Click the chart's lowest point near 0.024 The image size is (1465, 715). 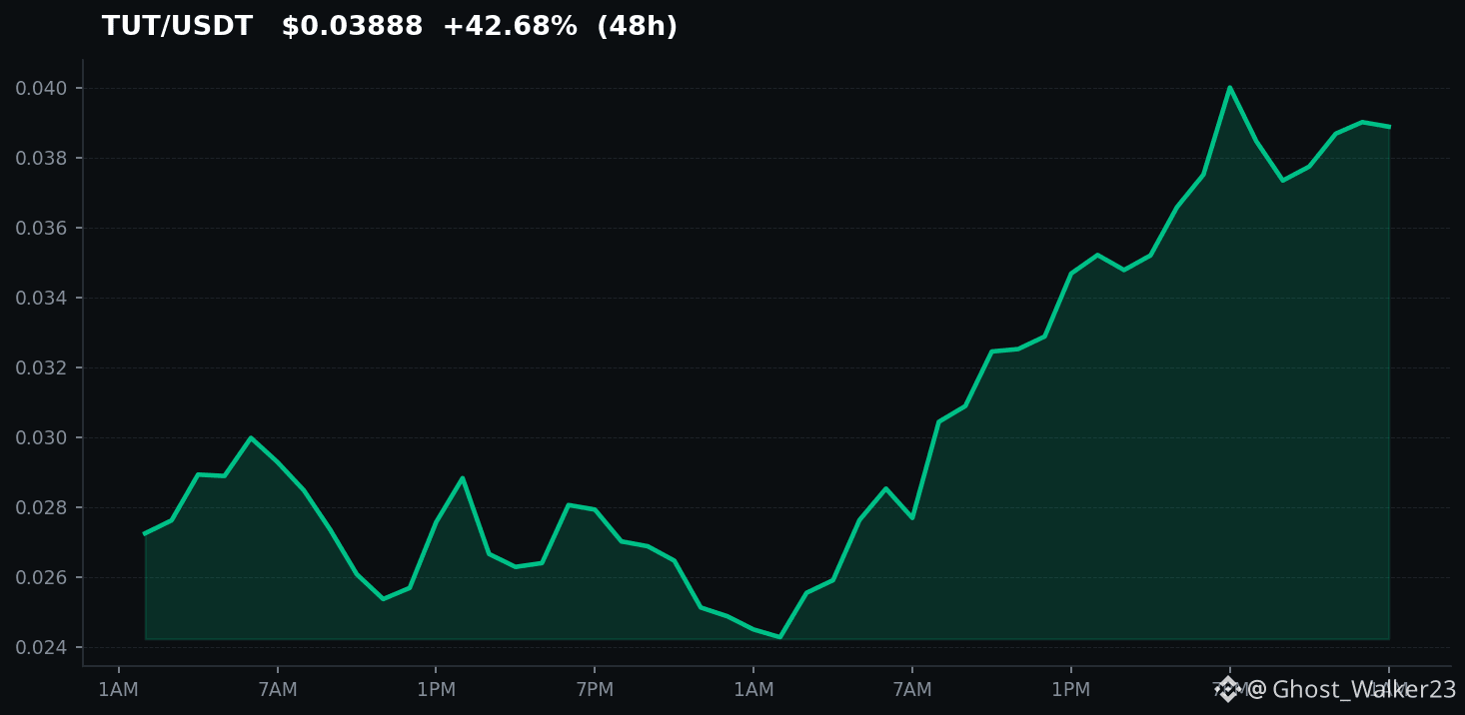tap(779, 636)
